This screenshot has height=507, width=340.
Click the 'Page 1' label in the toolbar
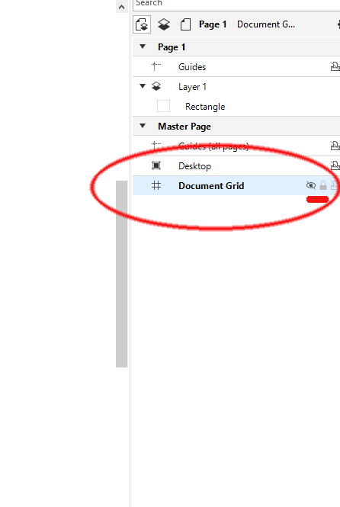pos(213,24)
